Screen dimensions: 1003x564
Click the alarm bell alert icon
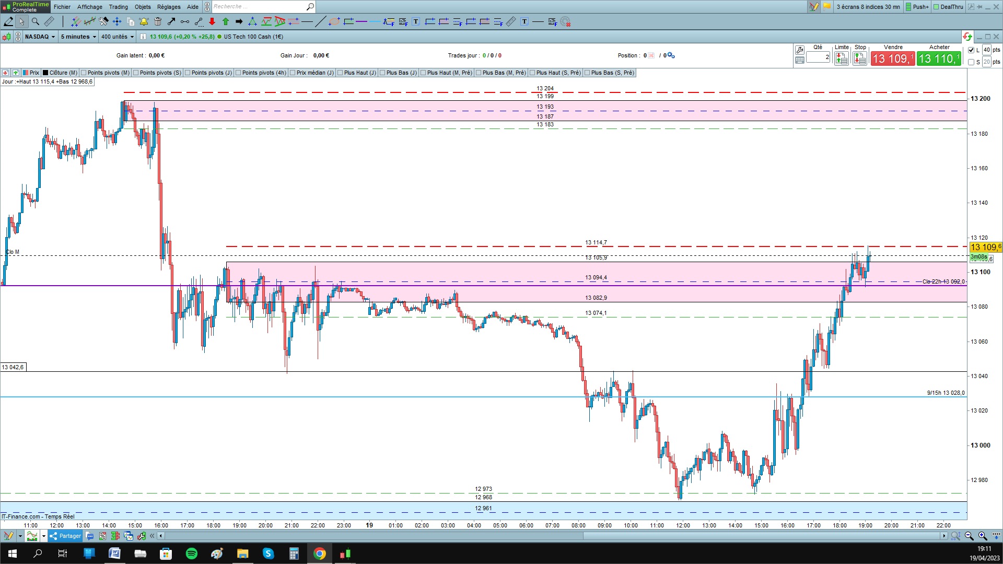(x=144, y=21)
